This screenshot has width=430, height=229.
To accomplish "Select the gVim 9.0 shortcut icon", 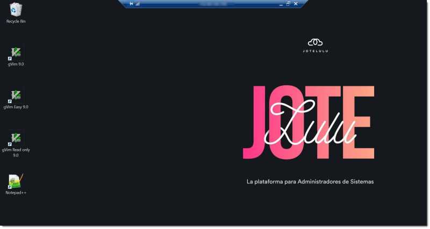I will [x=16, y=56].
